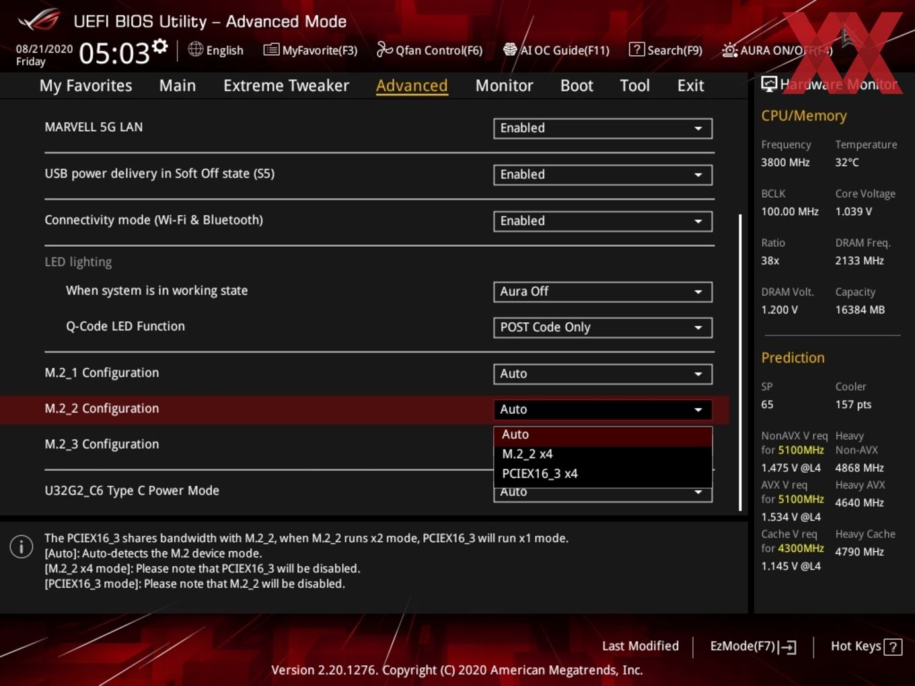Click 16384 MB capacity value
The height and width of the screenshot is (686, 915).
(x=860, y=310)
